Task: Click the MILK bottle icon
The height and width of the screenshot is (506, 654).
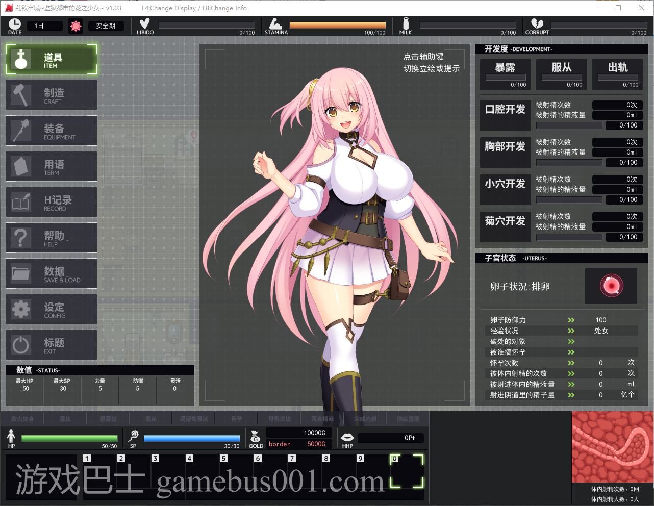Action: 406,24
